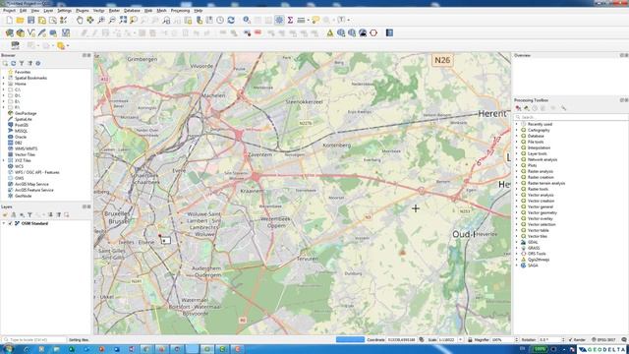Click the Processing Toolbox gear icon in toolbar
The image size is (629, 354).
(x=279, y=20)
